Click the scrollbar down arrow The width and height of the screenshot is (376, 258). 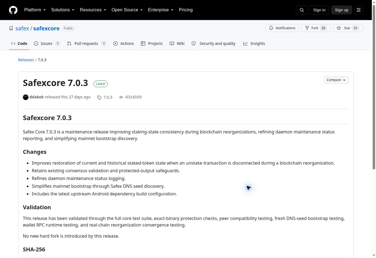[x=374, y=255]
